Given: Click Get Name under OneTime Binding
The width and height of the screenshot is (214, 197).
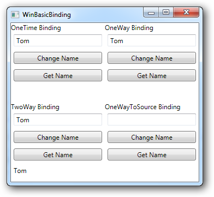Looking at the screenshot, I should [58, 75].
